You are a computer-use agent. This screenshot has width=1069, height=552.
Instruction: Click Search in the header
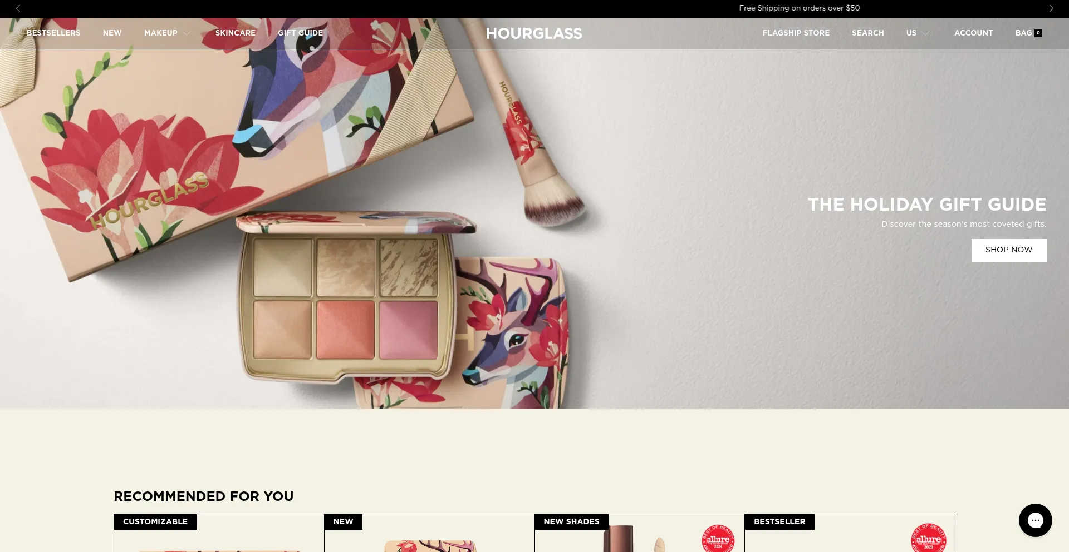[867, 33]
